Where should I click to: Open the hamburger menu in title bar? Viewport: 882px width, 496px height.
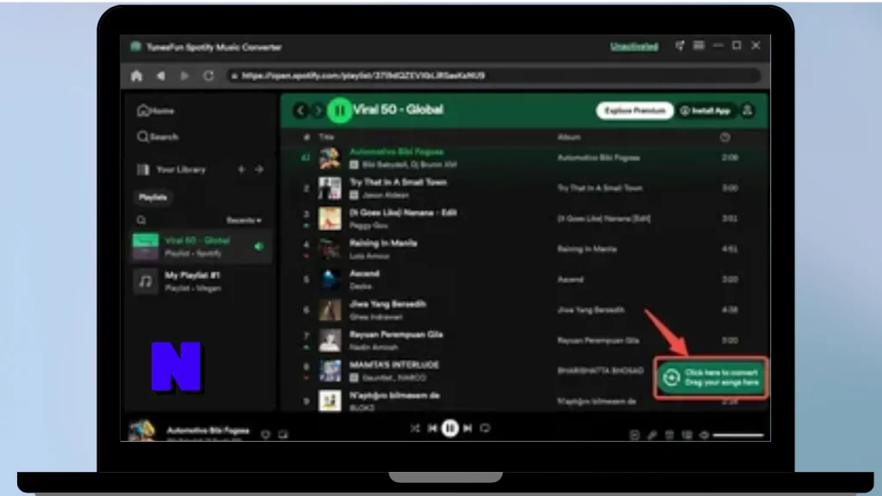click(699, 46)
